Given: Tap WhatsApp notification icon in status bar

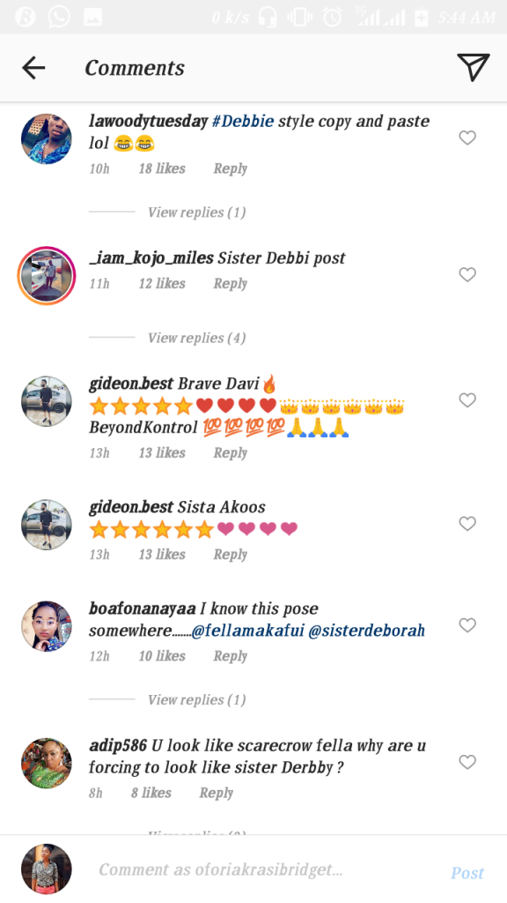Looking at the screenshot, I should pyautogui.click(x=59, y=18).
